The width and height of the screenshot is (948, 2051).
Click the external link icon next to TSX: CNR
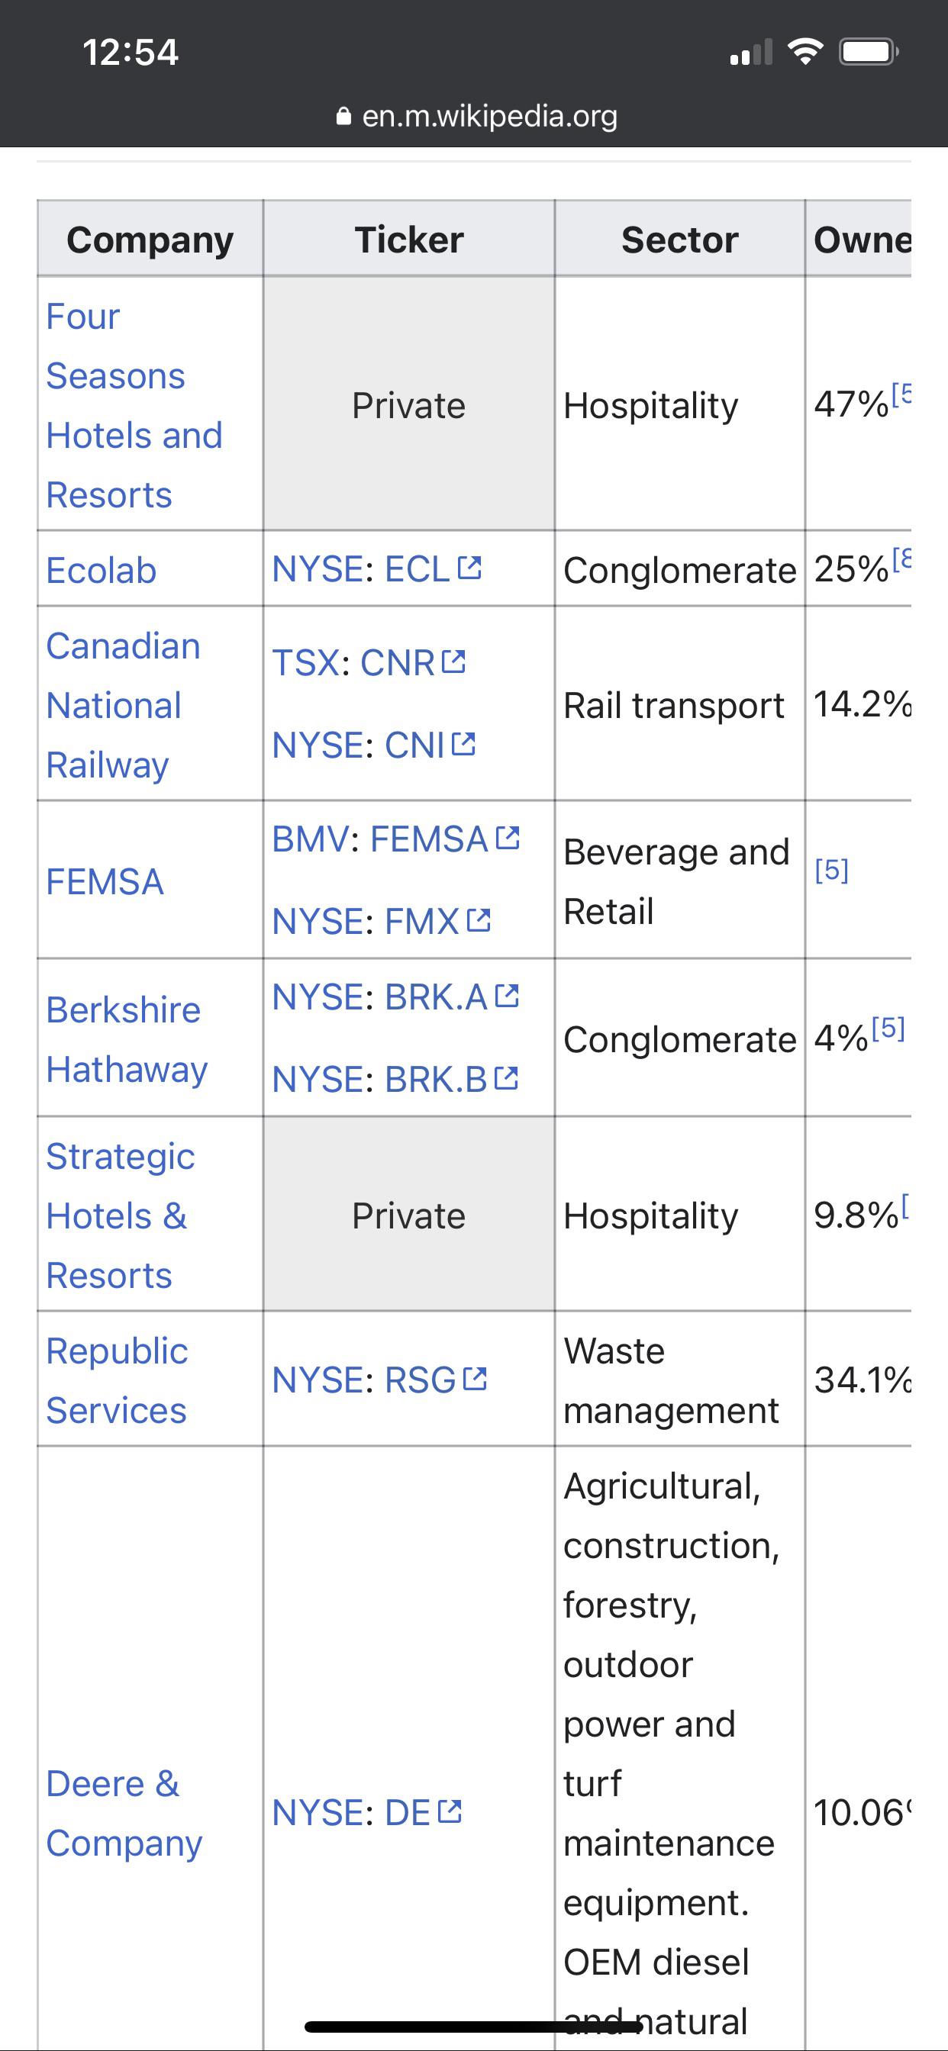click(455, 661)
